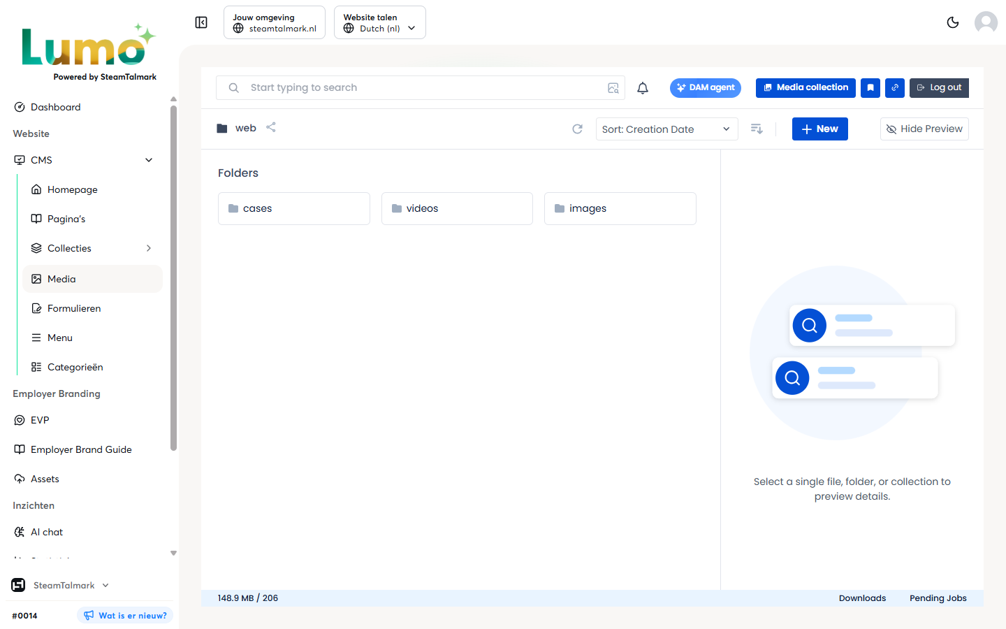The height and width of the screenshot is (629, 1006).
Task: Click Wat is er nieuw? link
Action: (x=125, y=616)
